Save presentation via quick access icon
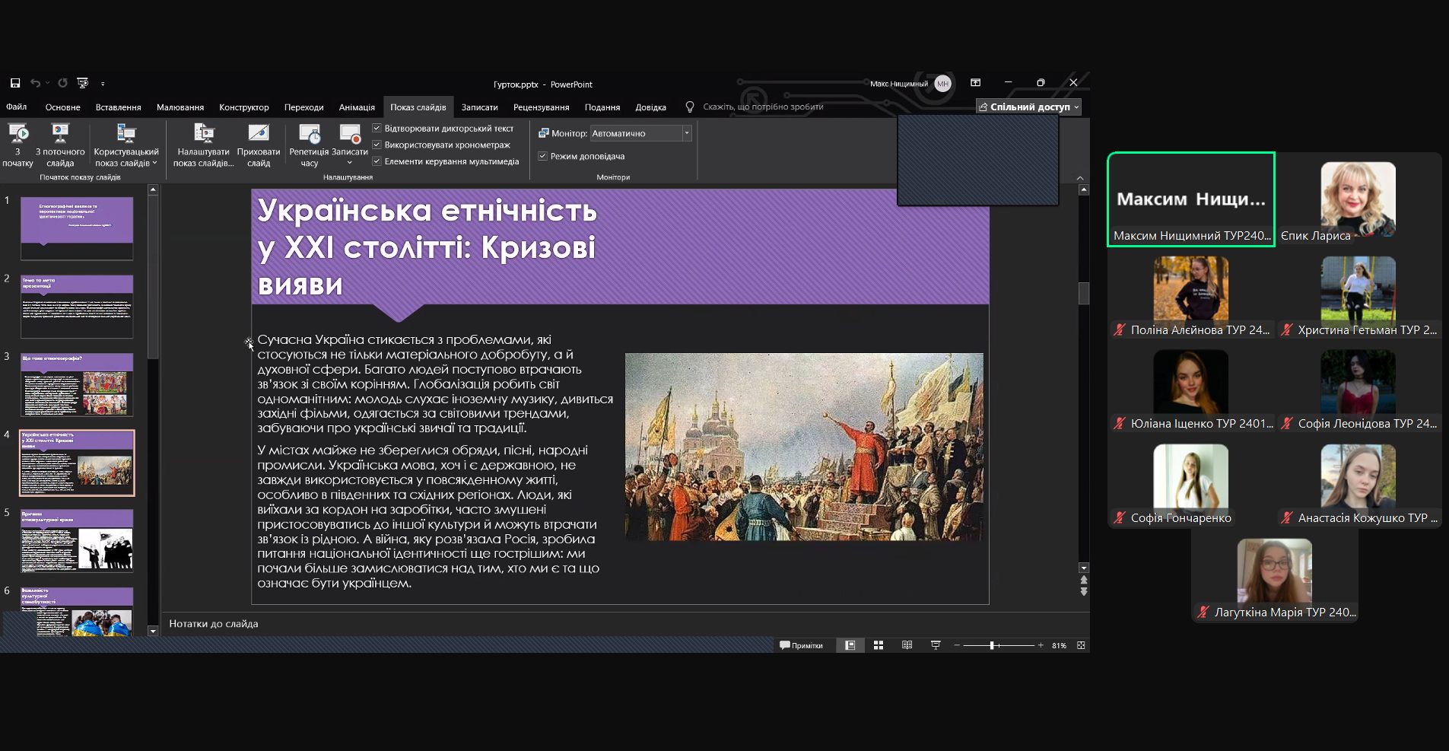Image resolution: width=1449 pixels, height=751 pixels. 15,83
